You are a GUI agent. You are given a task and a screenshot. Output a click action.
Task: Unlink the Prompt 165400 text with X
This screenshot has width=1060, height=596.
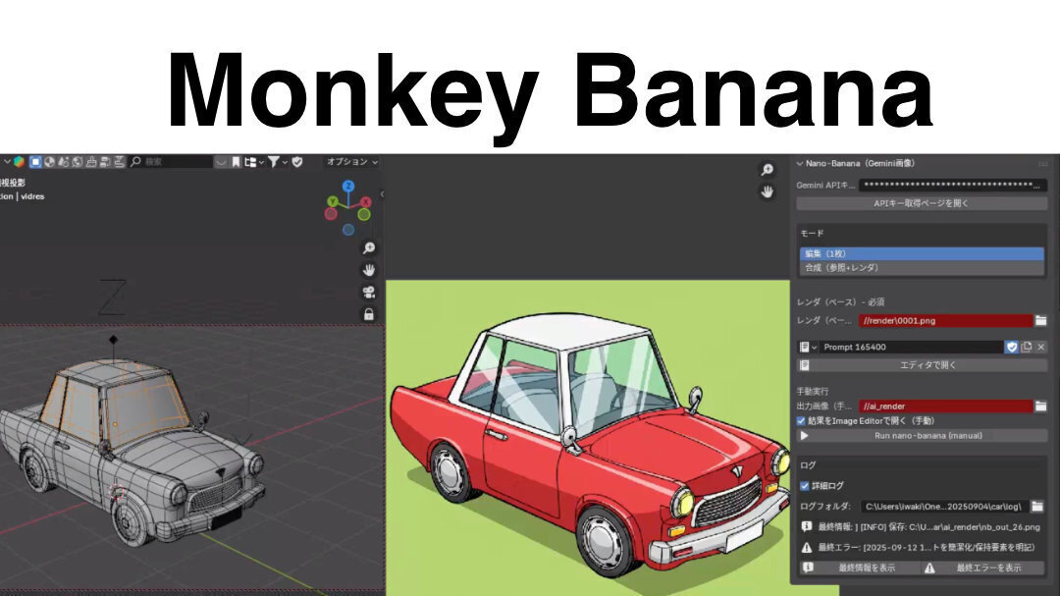[x=1041, y=347]
